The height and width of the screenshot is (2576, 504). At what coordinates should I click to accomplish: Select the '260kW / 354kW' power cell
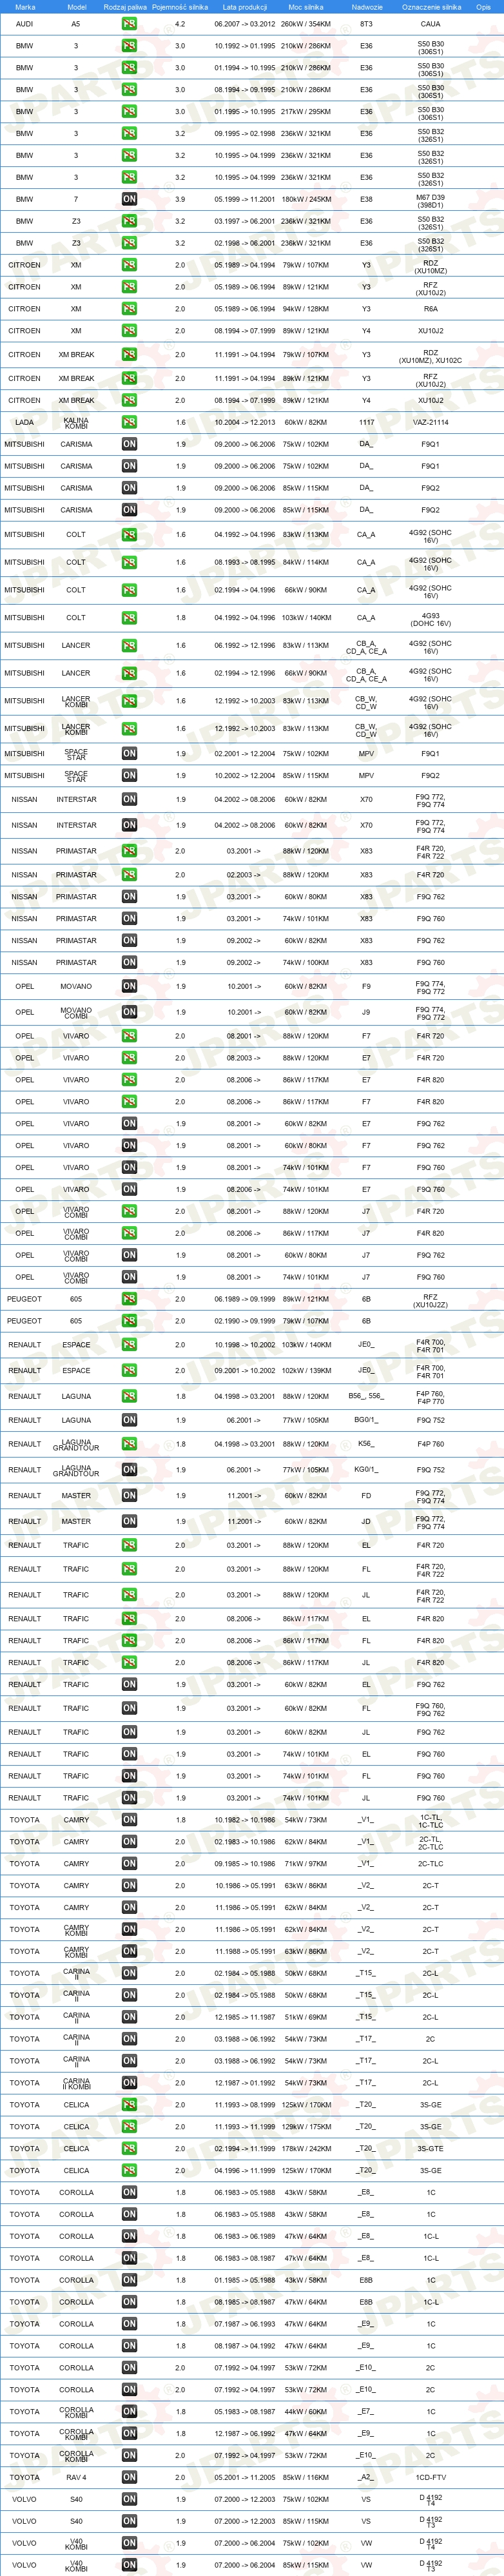[306, 24]
